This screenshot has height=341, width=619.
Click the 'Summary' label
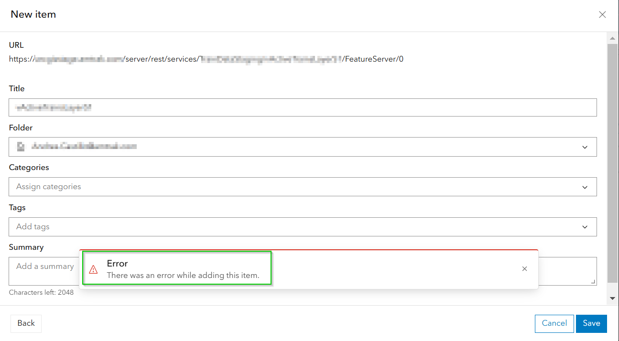(x=26, y=247)
